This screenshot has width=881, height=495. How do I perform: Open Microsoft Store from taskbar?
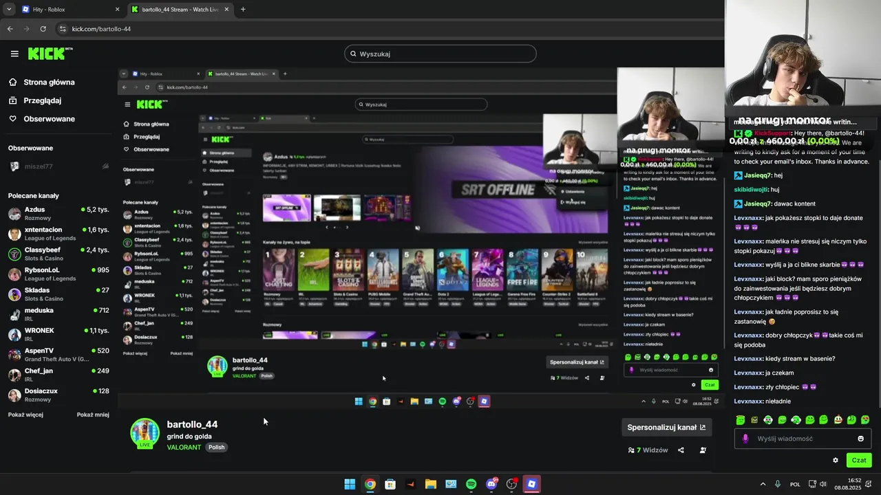click(390, 484)
